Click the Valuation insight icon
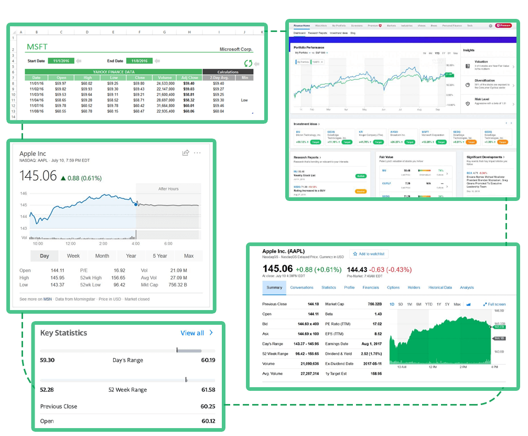 point(468,66)
